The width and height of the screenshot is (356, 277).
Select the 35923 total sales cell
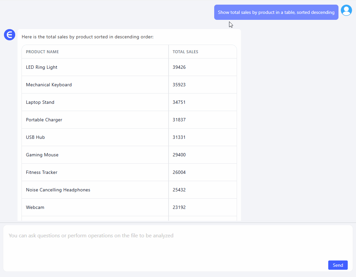(x=179, y=85)
